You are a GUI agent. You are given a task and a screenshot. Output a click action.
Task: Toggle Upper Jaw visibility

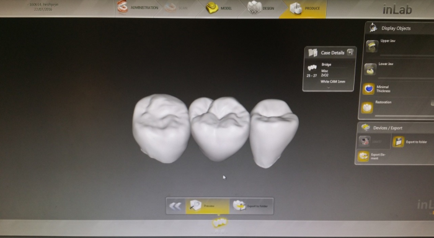coord(372,46)
